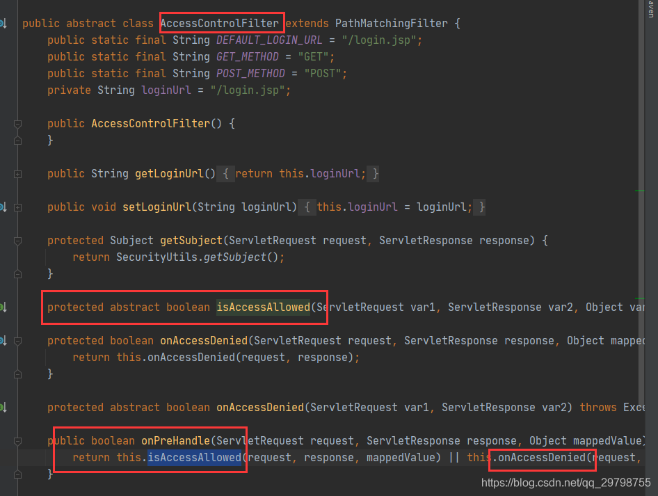Click the || operator in onPreHandle return
This screenshot has width=658, height=496.
pos(454,458)
